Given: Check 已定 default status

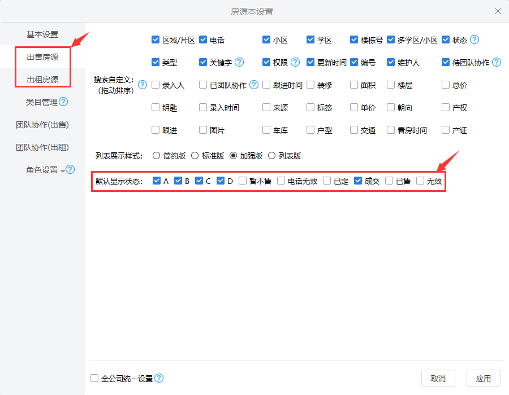Looking at the screenshot, I should point(327,181).
